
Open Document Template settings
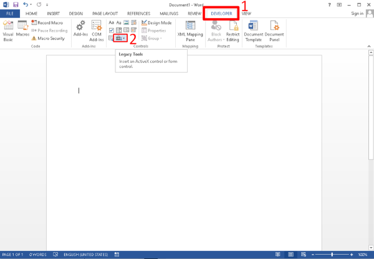[254, 31]
